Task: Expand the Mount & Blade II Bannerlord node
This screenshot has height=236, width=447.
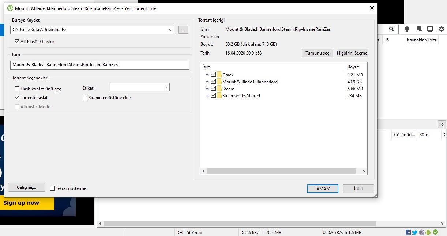Action: coord(207,82)
